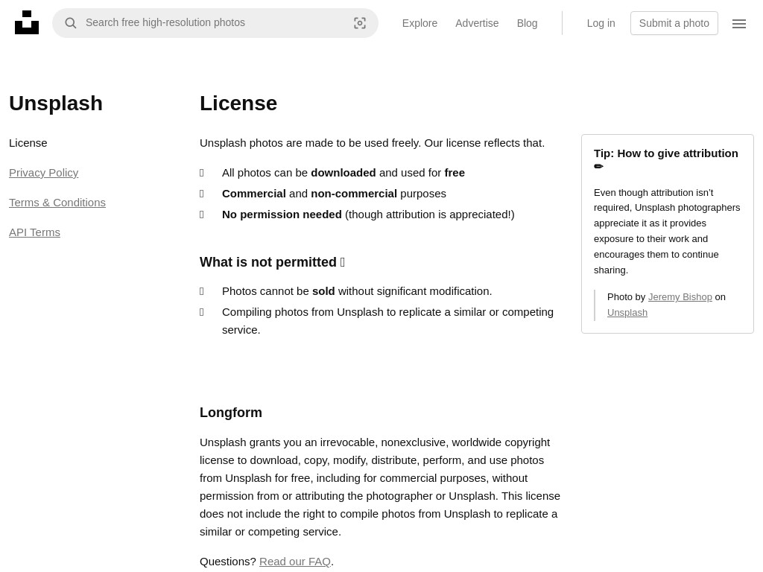Click the Unsplash logo icon

click(27, 22)
